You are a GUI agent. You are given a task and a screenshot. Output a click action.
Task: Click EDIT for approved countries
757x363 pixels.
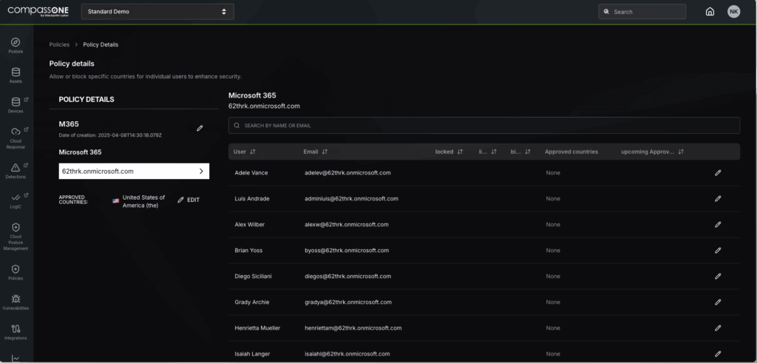click(x=189, y=200)
